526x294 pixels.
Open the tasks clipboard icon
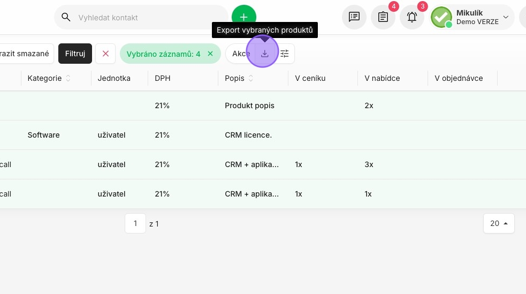point(383,17)
